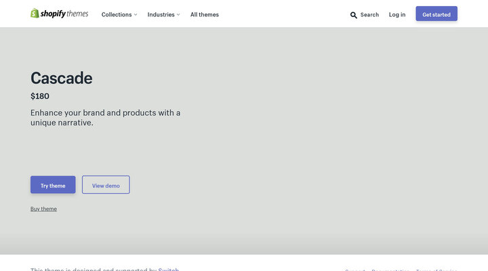Image resolution: width=488 pixels, height=271 pixels.
Task: Follow the Buy theme link
Action: pos(43,209)
